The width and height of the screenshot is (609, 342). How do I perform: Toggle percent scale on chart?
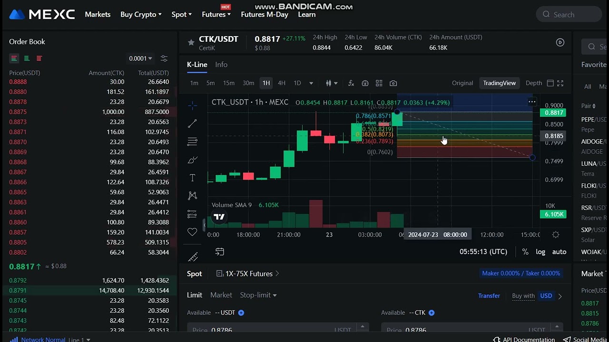coord(525,252)
